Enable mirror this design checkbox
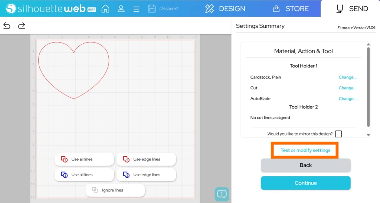Screen dimensions: 380x203 [x=338, y=134]
